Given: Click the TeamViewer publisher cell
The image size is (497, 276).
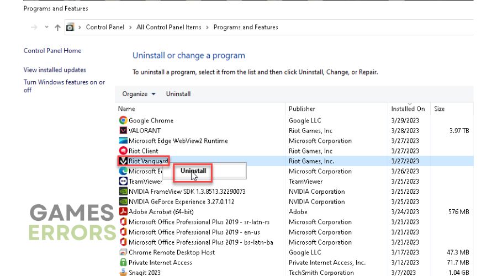Looking at the screenshot, I should click(305, 181).
